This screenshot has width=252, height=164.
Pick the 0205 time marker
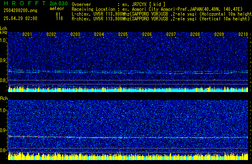(x=123, y=34)
